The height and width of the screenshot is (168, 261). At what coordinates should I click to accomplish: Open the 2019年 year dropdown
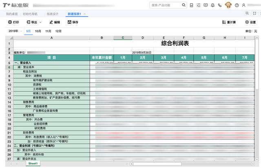coord(15,31)
